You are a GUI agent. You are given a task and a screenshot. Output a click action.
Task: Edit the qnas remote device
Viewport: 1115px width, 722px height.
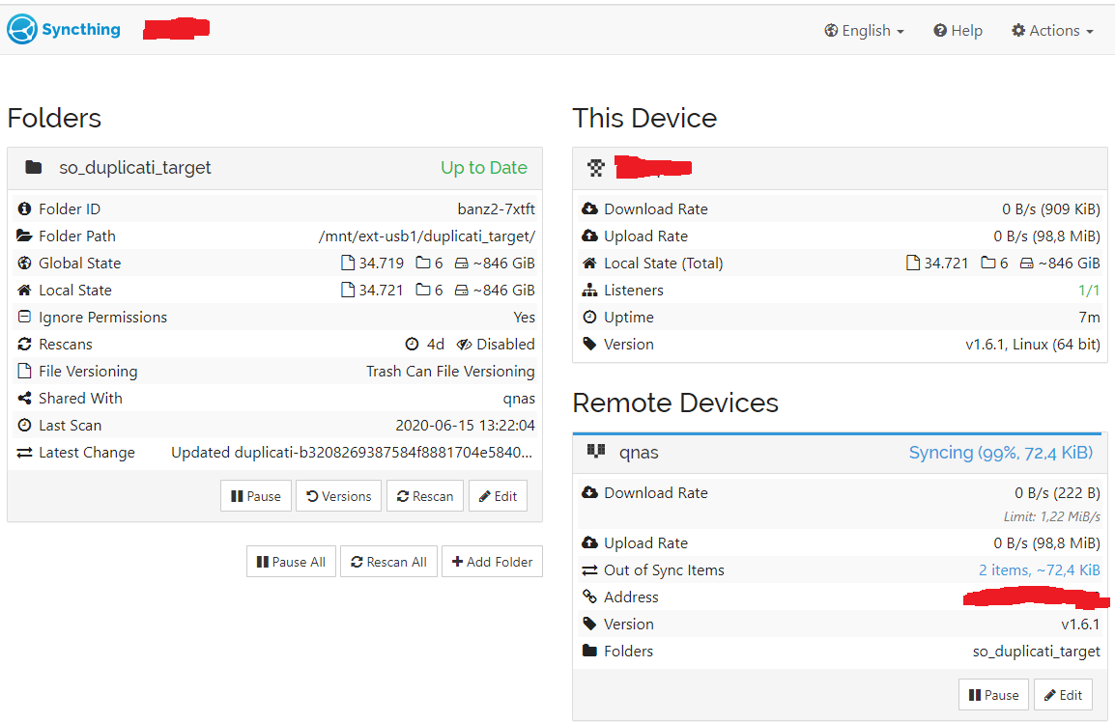(1063, 695)
